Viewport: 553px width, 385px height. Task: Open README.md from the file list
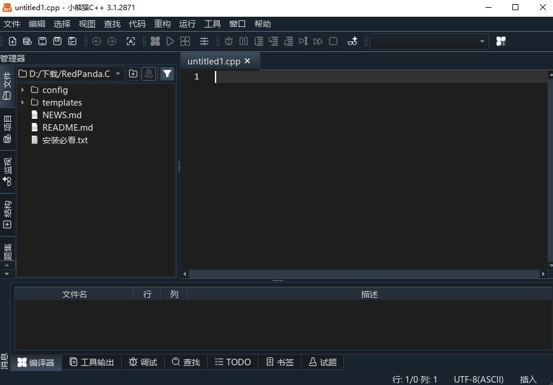coord(67,127)
